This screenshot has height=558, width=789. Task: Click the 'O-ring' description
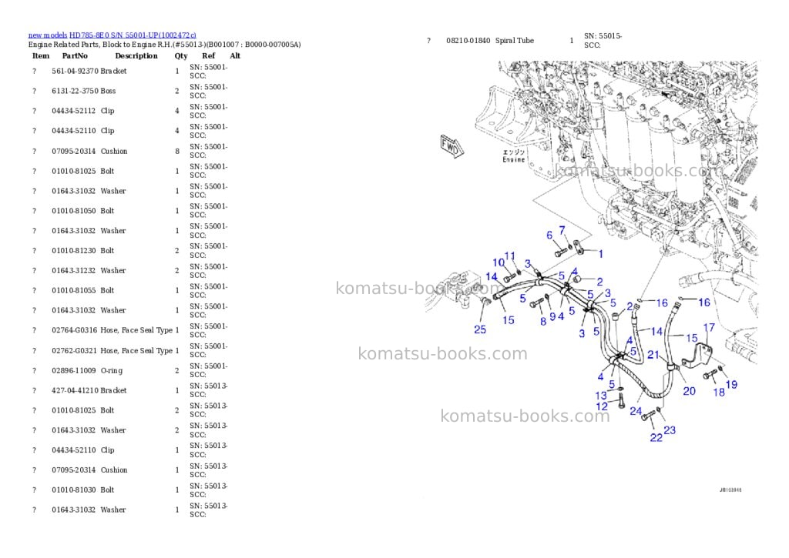111,370
